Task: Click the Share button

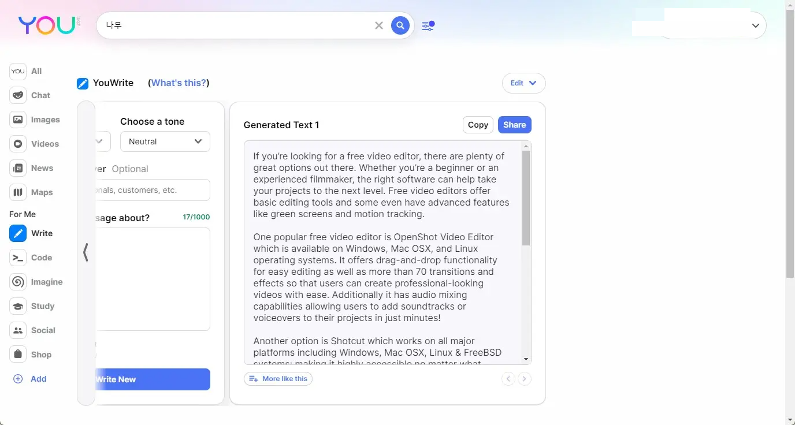Action: click(514, 125)
